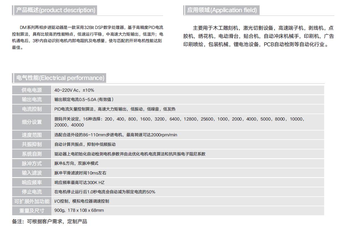Select the 900g, 178 x 108 x 68mm value
The width and height of the screenshot is (355, 226).
tap(79, 210)
